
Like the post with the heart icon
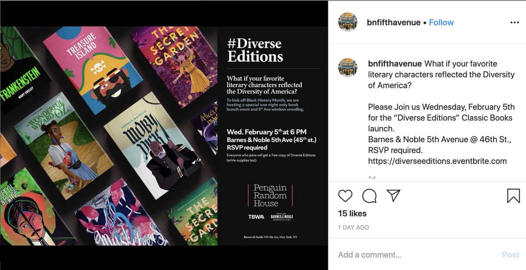click(x=345, y=195)
